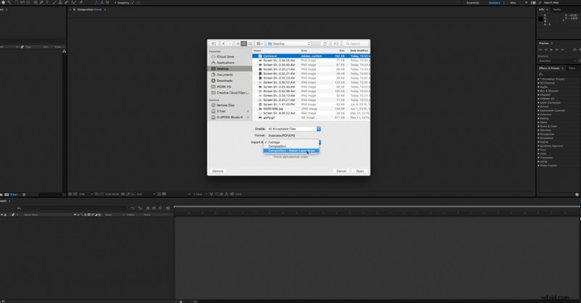Expand the Video Copilot effects category
The height and width of the screenshot is (303, 581).
(539, 166)
